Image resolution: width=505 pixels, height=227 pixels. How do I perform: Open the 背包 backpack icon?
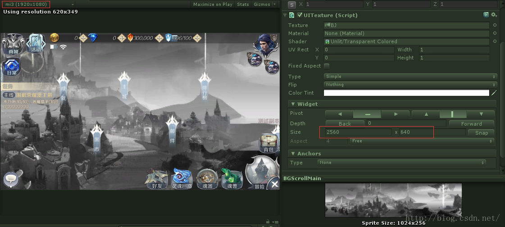coord(268,143)
